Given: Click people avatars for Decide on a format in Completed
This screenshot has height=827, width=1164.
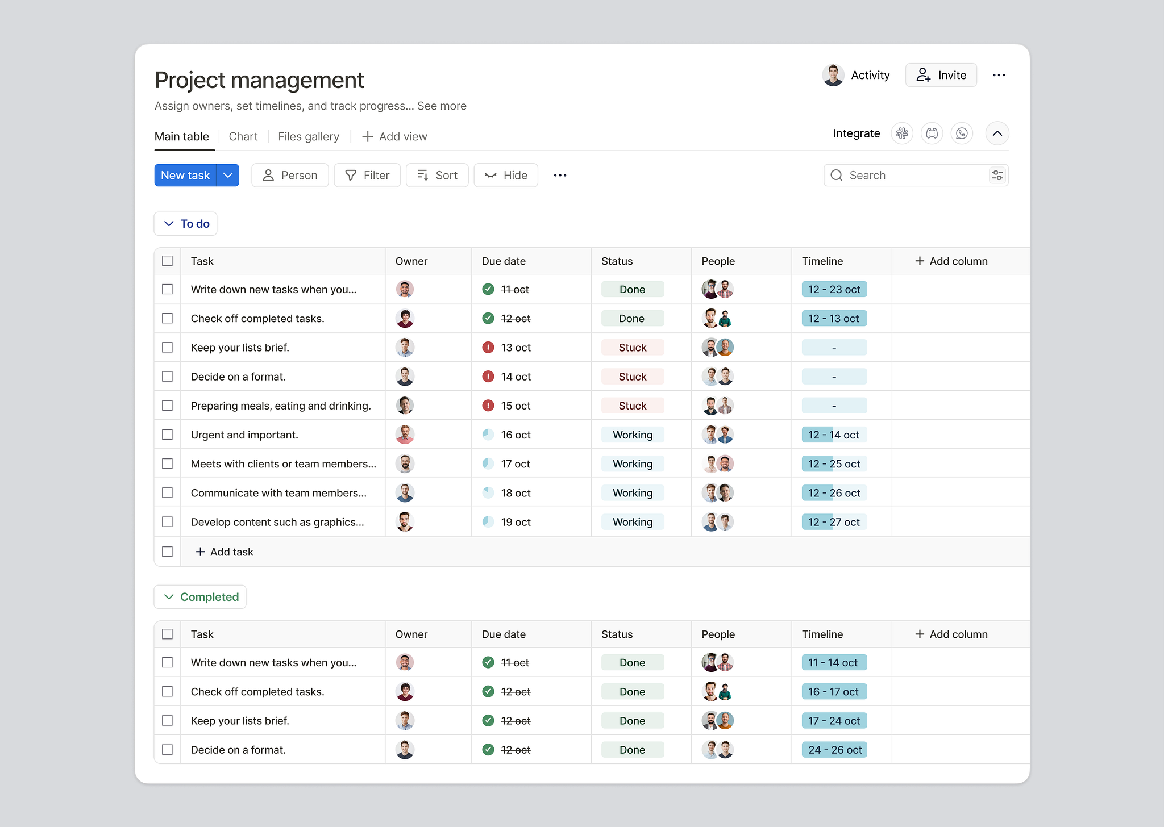Looking at the screenshot, I should click(718, 750).
